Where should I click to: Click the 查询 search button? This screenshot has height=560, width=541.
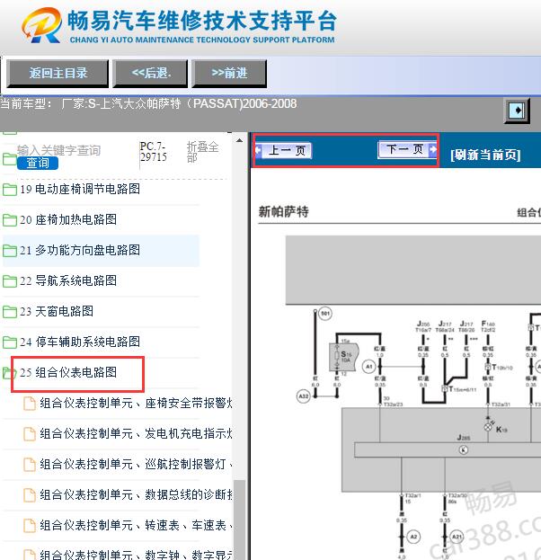click(x=38, y=163)
